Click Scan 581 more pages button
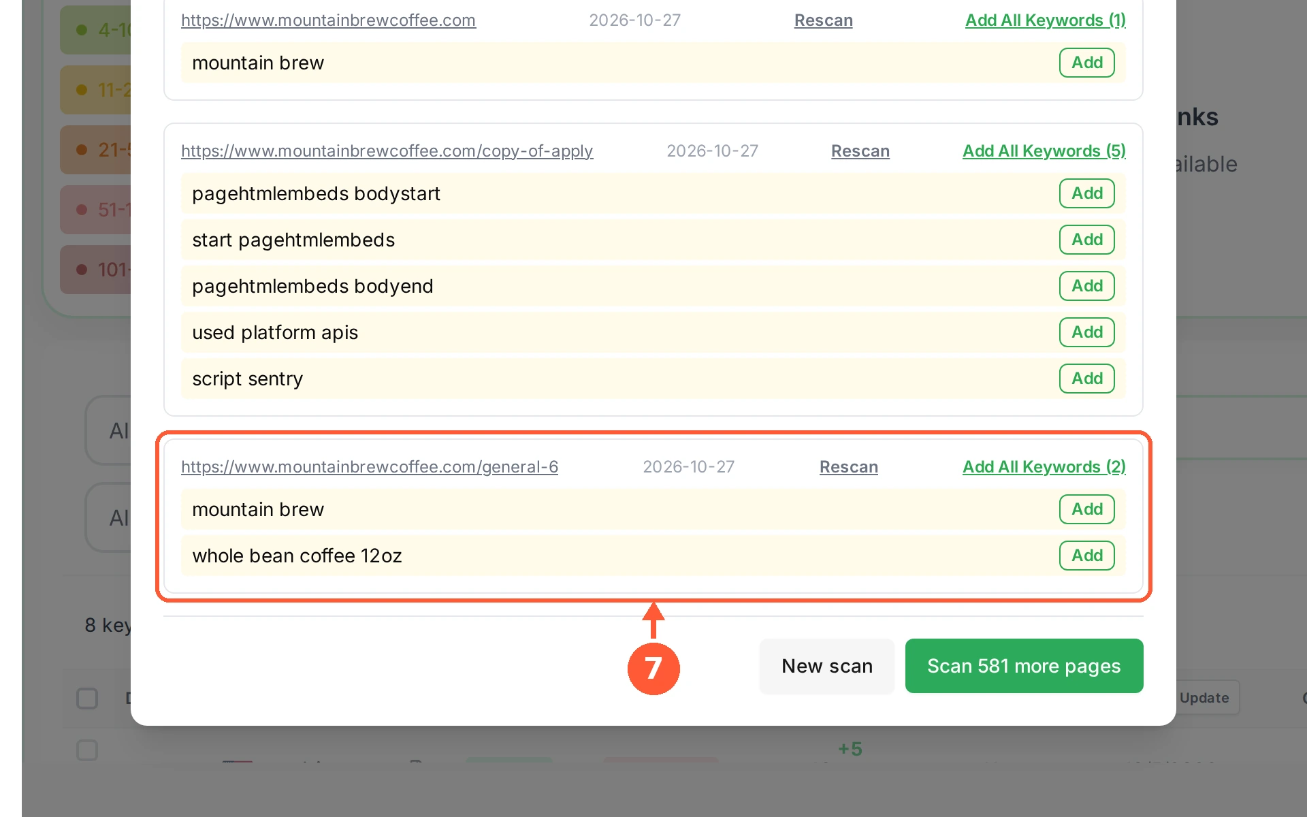The image size is (1307, 817). tap(1024, 666)
